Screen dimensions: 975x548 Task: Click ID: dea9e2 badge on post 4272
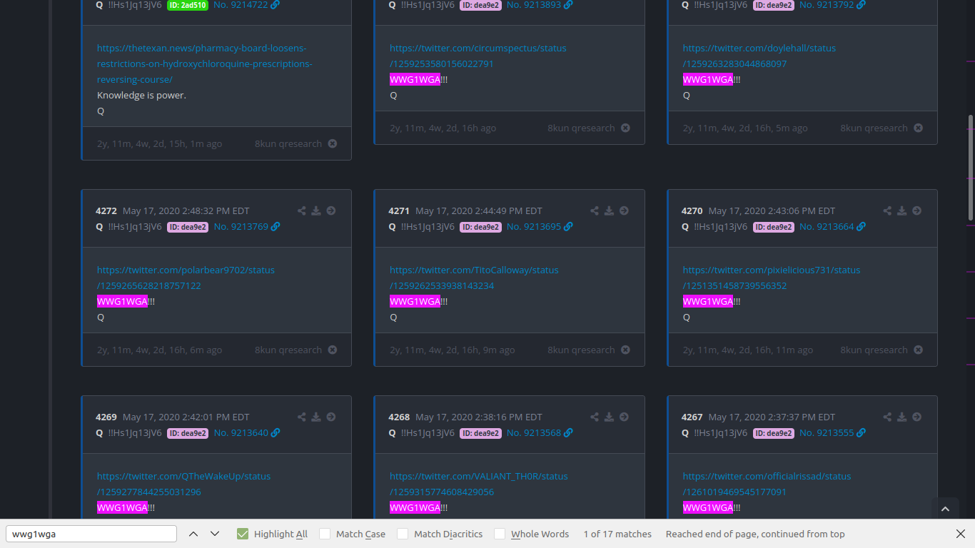(188, 227)
